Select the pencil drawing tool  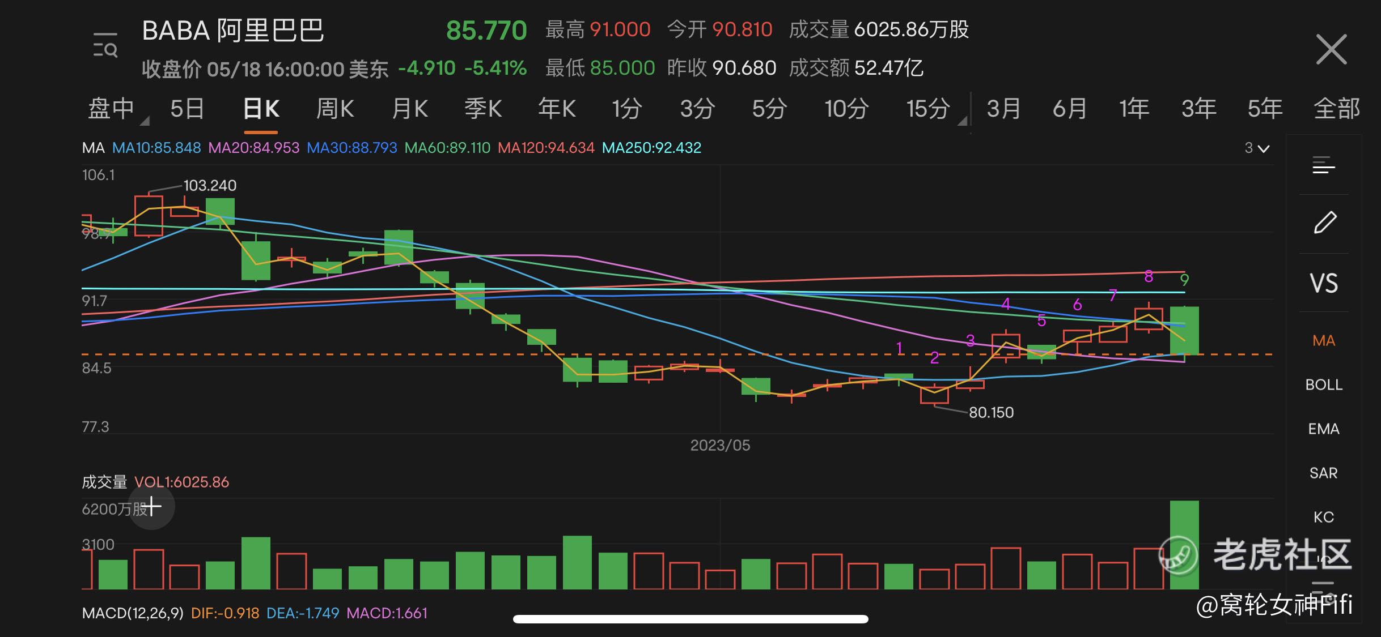1325,223
